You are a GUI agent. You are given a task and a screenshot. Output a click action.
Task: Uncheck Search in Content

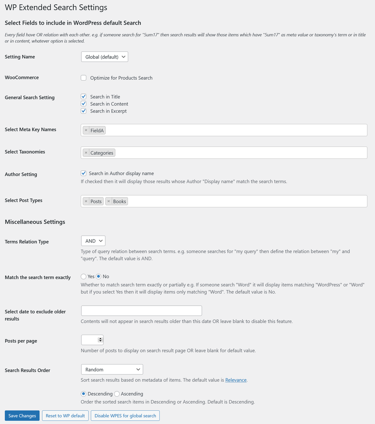(83, 104)
